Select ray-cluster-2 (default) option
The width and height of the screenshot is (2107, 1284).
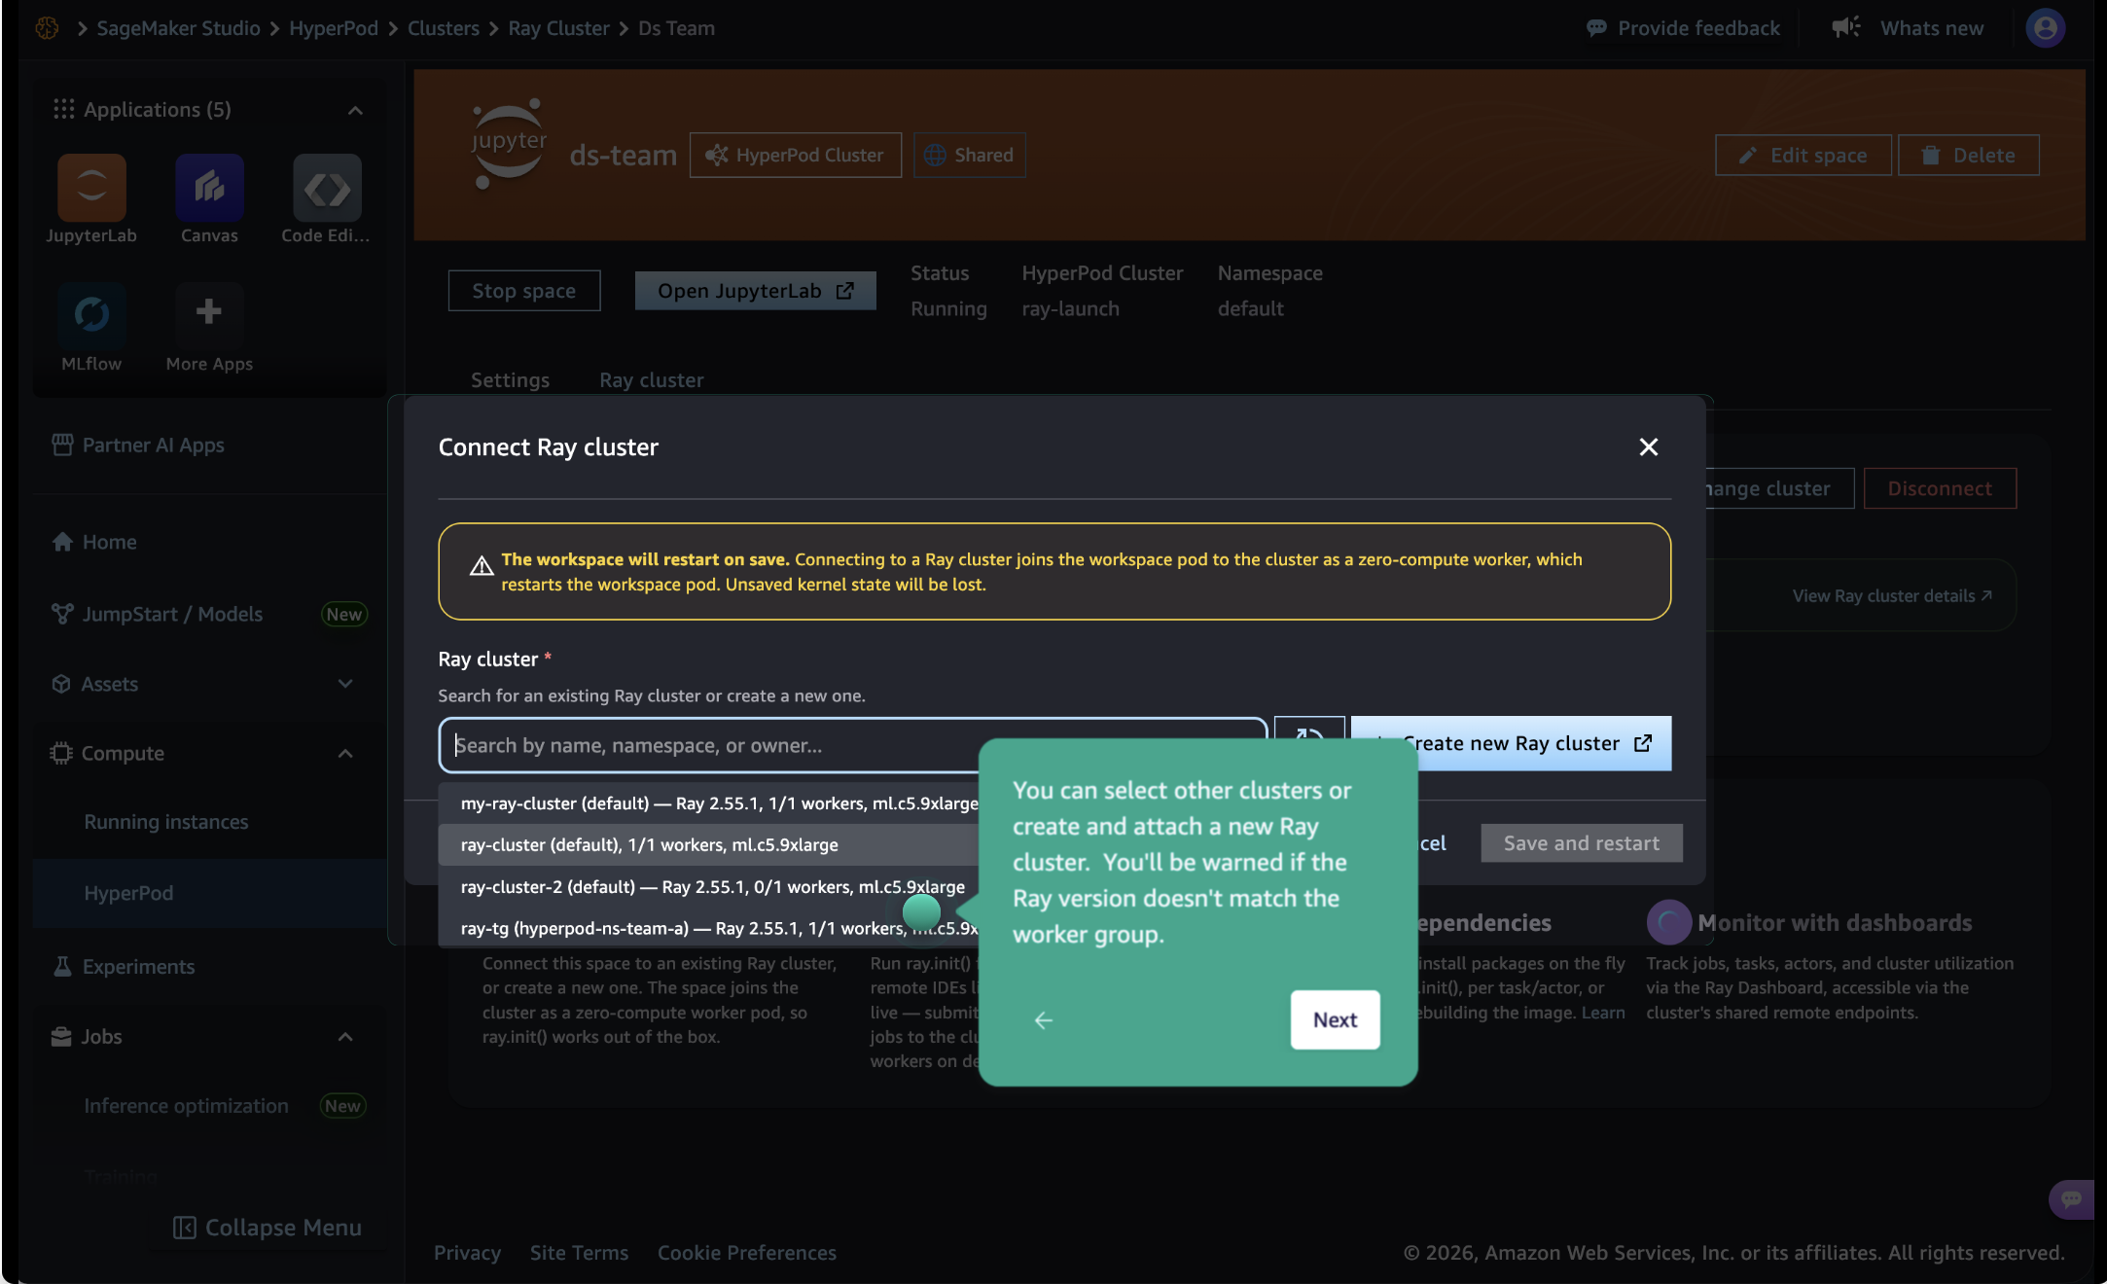click(x=709, y=887)
